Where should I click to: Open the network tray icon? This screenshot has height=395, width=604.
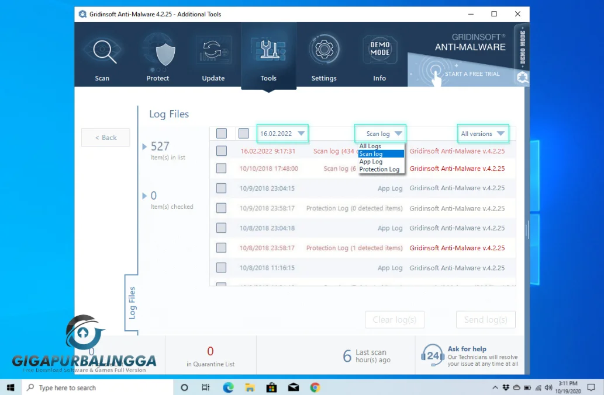pyautogui.click(x=538, y=387)
